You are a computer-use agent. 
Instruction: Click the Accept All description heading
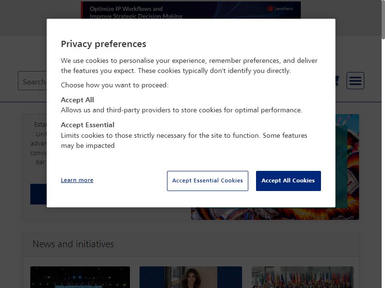click(77, 100)
